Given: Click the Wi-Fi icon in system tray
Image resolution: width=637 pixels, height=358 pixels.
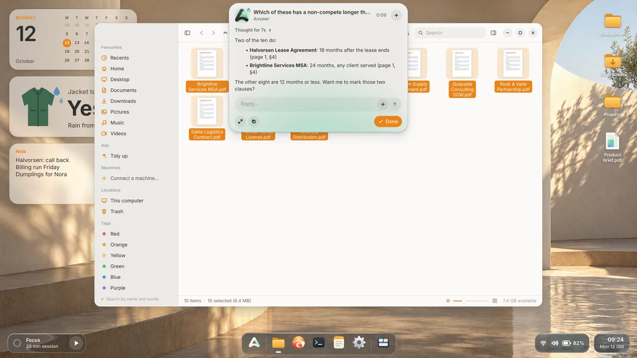Looking at the screenshot, I should click(543, 343).
